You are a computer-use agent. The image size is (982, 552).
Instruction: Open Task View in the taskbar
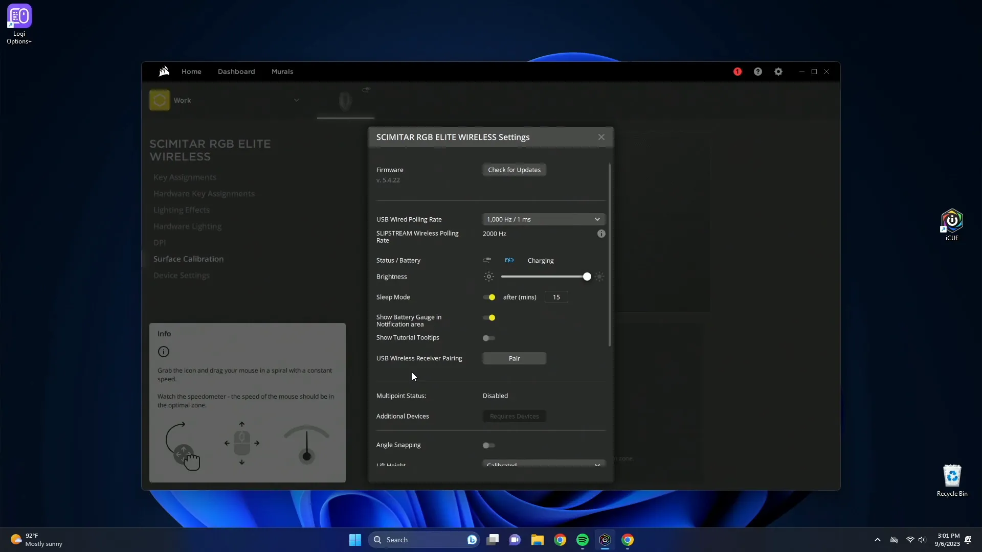click(x=493, y=540)
